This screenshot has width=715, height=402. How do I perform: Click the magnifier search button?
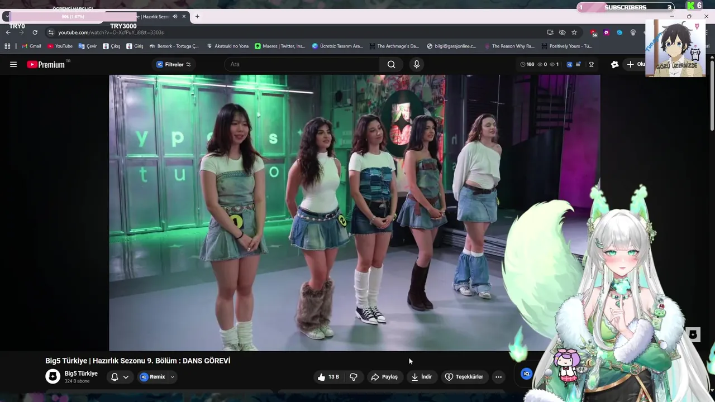(x=392, y=64)
